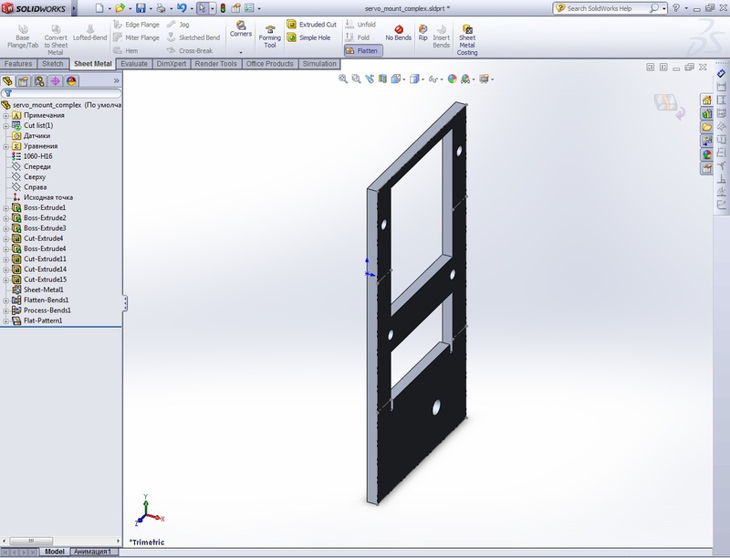Click the Forming Tool icon
Screen dimensions: 730x558
coord(270,37)
